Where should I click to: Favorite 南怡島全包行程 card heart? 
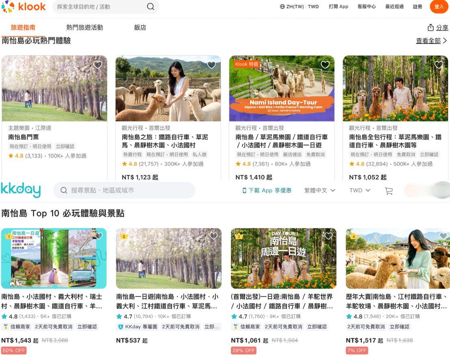tap(439, 65)
